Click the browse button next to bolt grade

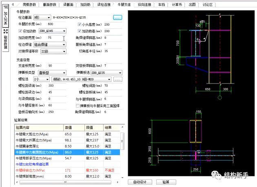[x=117, y=79]
